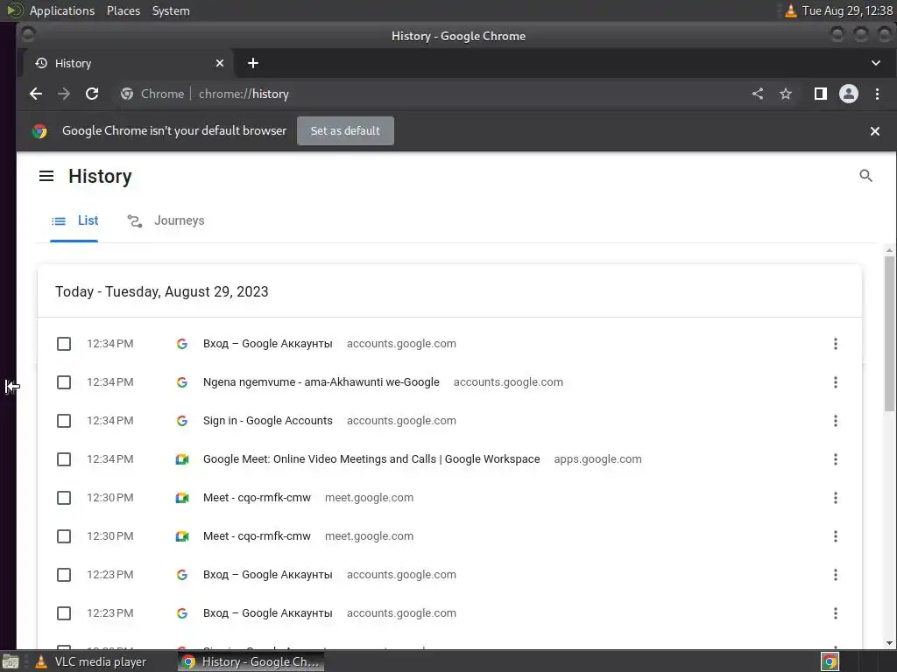Select the History browser tab

tap(128, 63)
